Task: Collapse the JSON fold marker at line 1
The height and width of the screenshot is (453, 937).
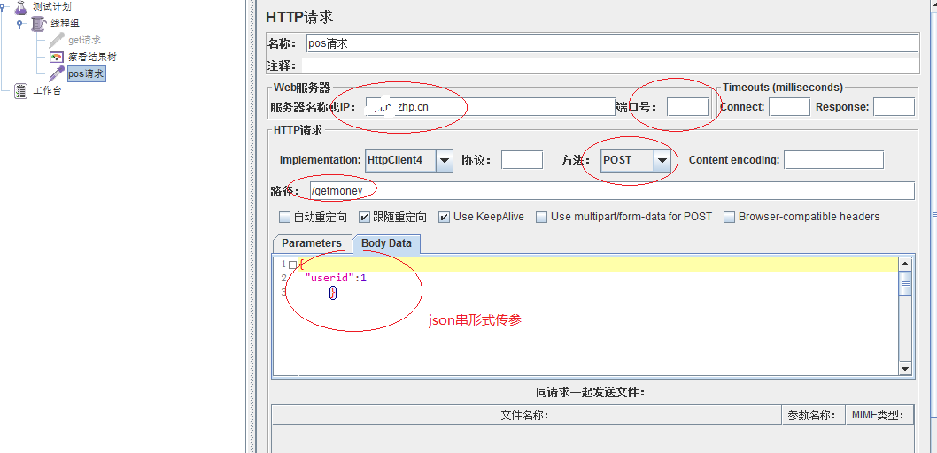Action: point(292,265)
